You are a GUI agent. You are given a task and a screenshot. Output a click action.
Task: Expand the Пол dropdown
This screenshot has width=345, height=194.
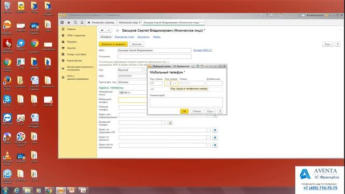[x=144, y=70]
